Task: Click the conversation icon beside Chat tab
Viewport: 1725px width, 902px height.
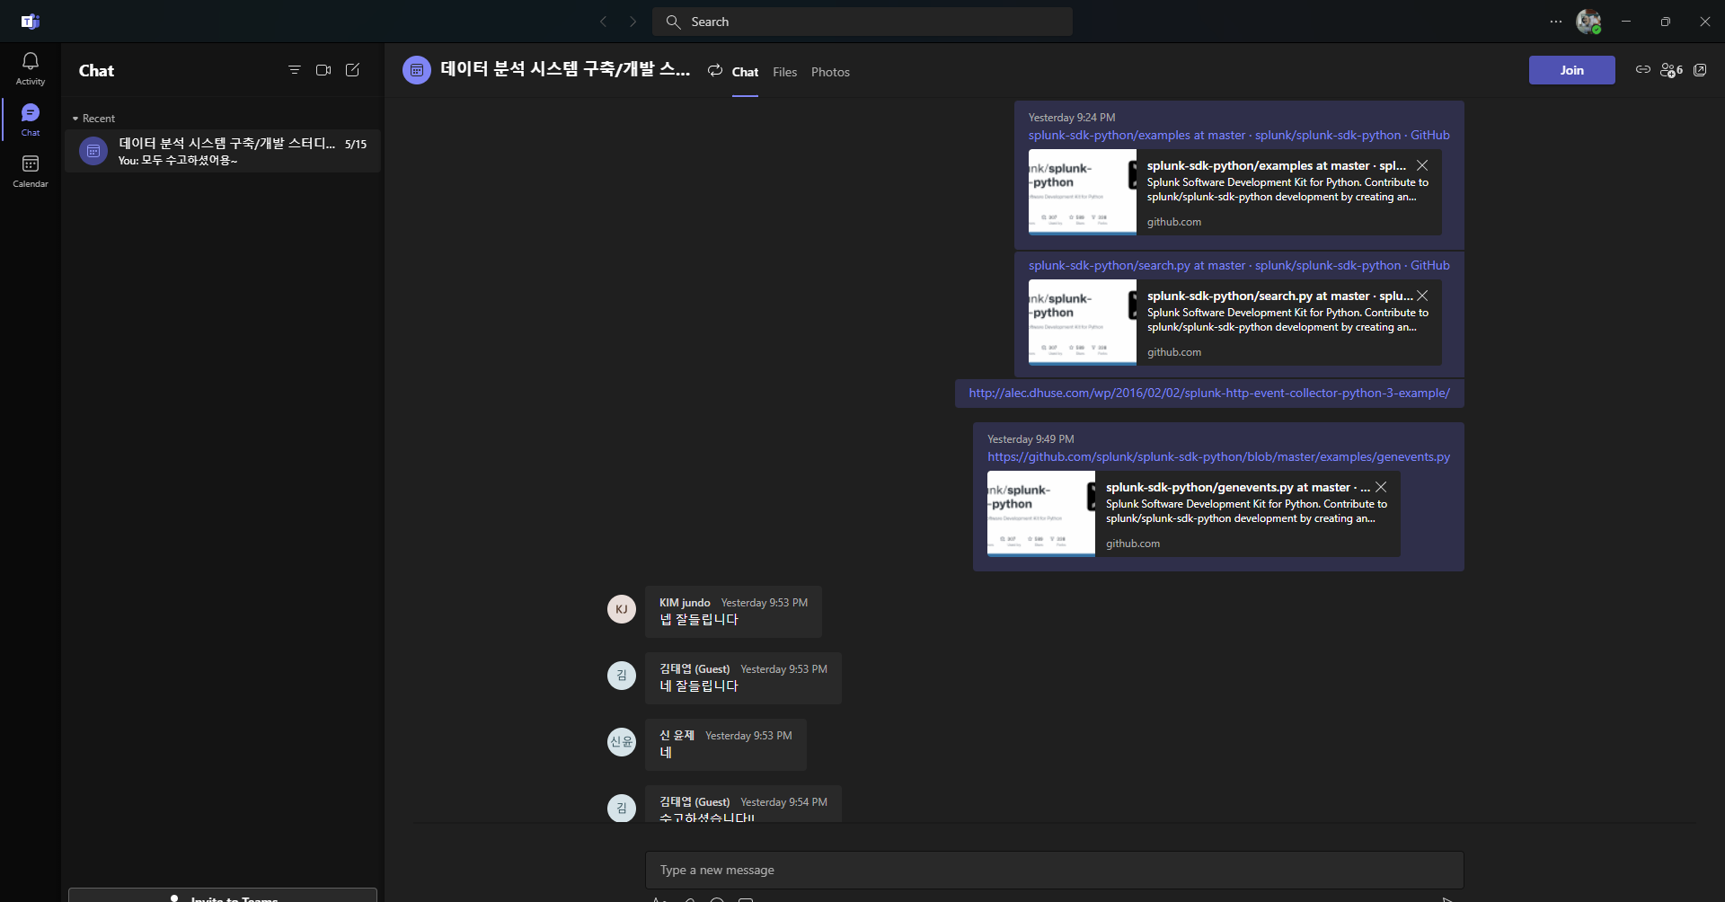Action: pos(715,70)
